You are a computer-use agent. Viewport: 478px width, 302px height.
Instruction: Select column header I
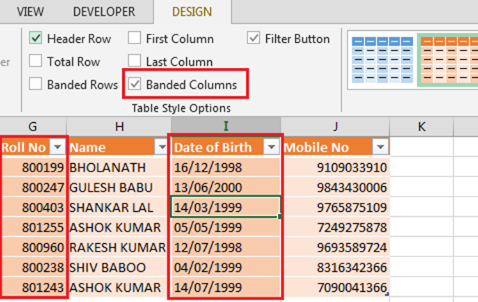point(226,127)
